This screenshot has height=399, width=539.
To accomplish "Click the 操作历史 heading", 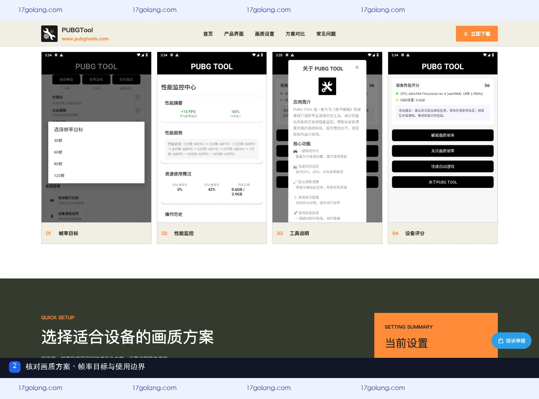I will pos(174,214).
